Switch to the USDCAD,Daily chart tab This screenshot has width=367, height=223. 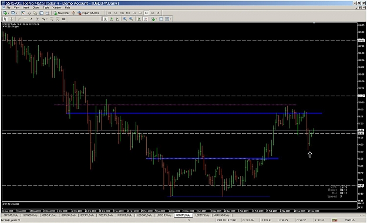click(x=144, y=215)
